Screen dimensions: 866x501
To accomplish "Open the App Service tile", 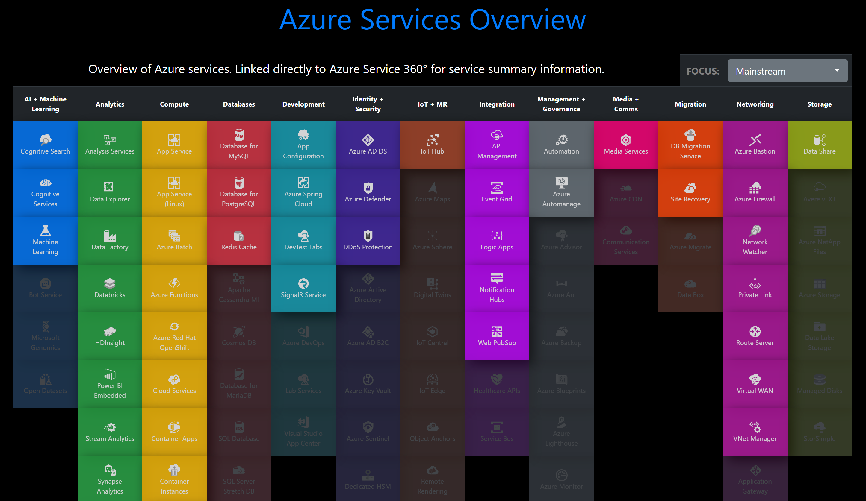I will click(x=174, y=145).
